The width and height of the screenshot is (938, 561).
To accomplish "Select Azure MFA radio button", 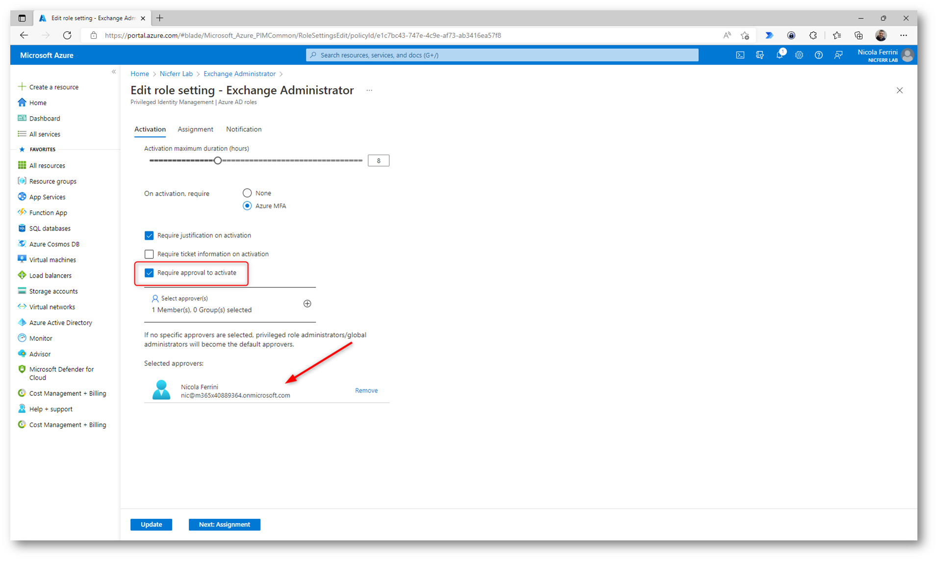I will point(247,206).
